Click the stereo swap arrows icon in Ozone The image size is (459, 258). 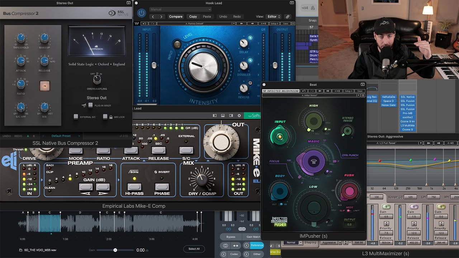[x=236, y=245]
